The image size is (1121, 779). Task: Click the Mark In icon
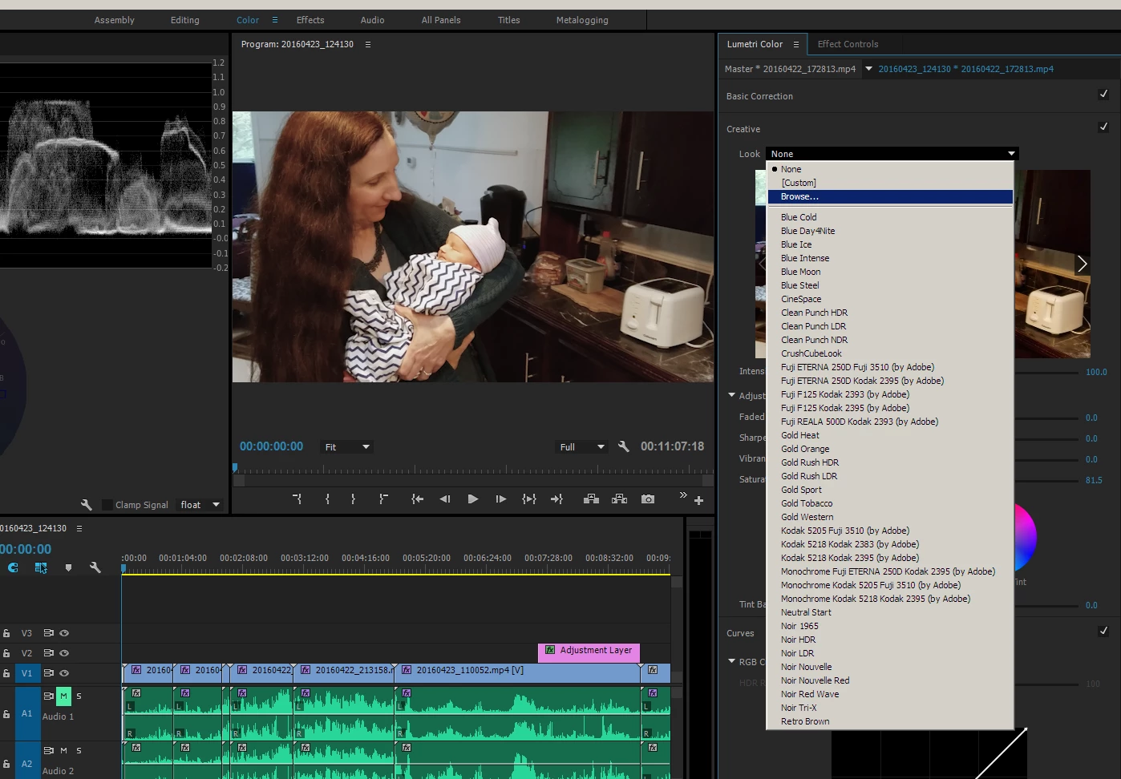(x=327, y=499)
